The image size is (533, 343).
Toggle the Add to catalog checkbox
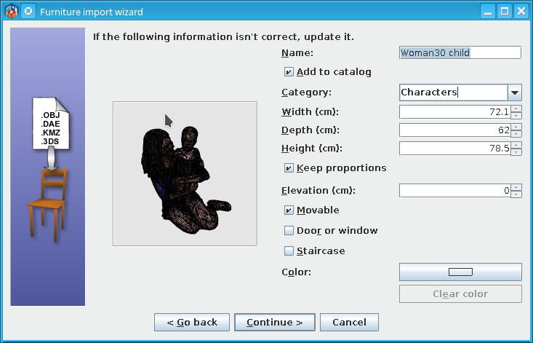tap(289, 72)
